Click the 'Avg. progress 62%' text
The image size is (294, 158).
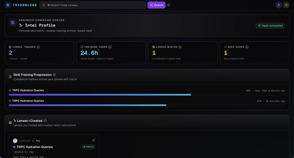tap(234, 59)
